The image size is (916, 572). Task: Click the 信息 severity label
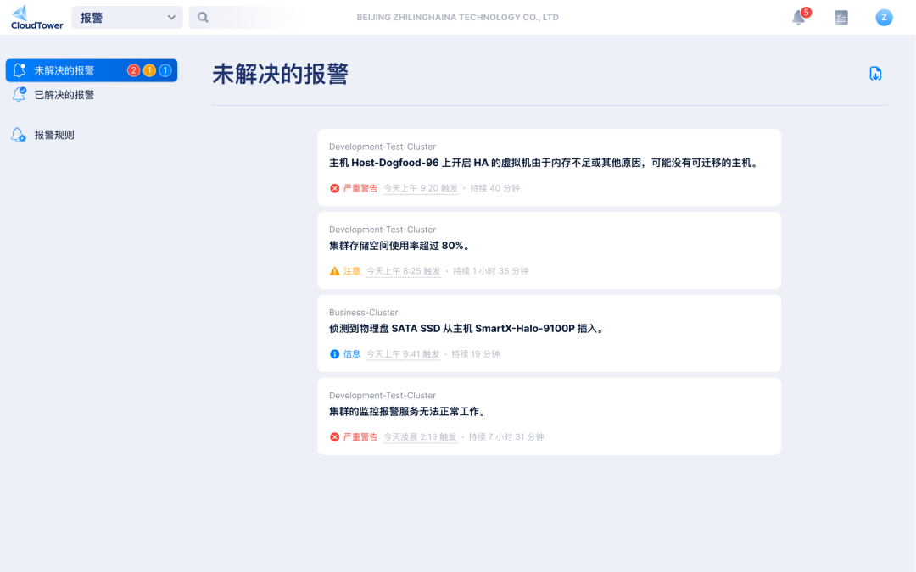click(x=352, y=354)
